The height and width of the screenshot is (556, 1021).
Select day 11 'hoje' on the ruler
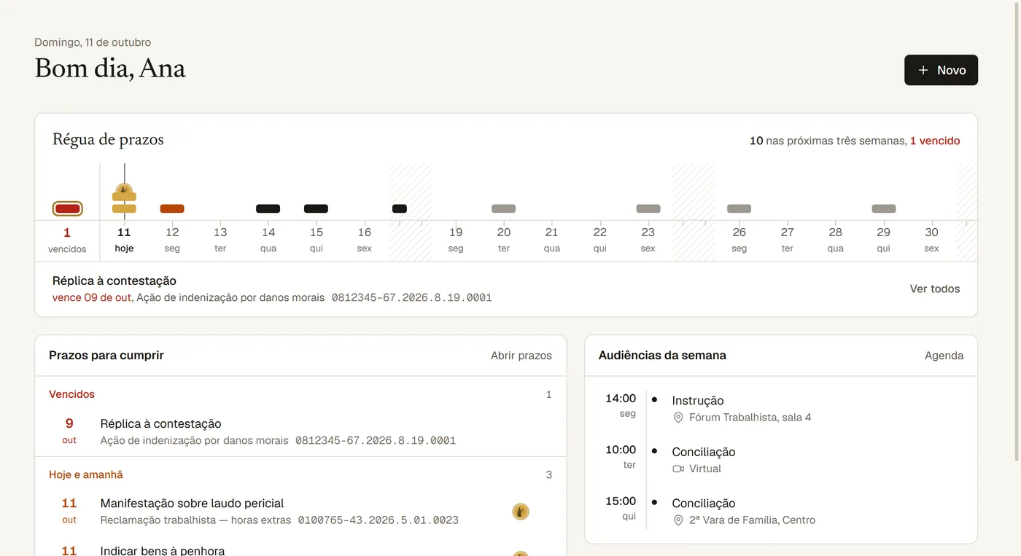click(x=124, y=240)
